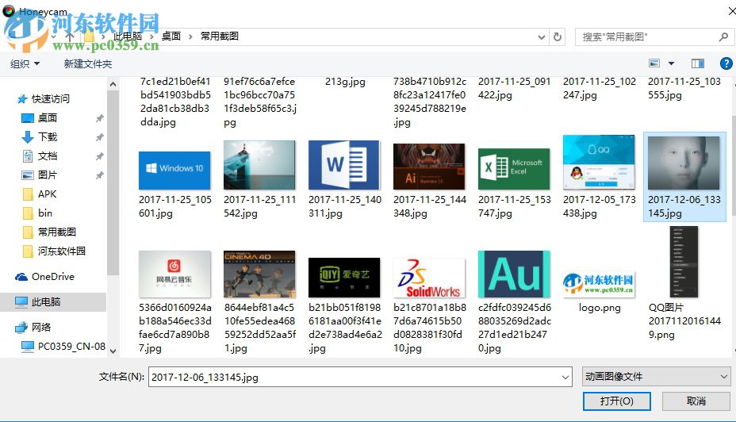The height and width of the screenshot is (422, 736).
Task: Open the APK folder in sidebar
Action: click(x=47, y=194)
